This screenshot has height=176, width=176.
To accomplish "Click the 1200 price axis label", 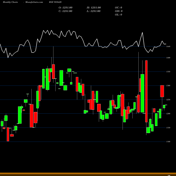I will [168, 114].
